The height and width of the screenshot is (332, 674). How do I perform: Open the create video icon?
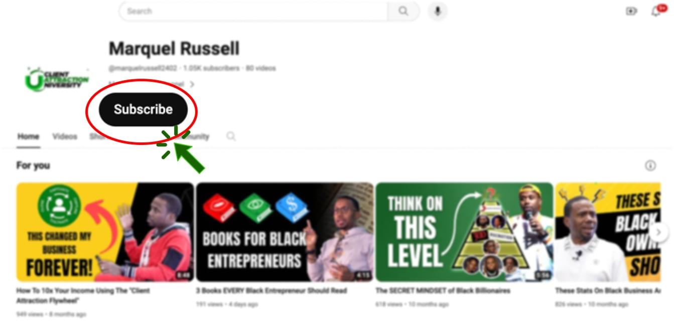click(x=631, y=11)
